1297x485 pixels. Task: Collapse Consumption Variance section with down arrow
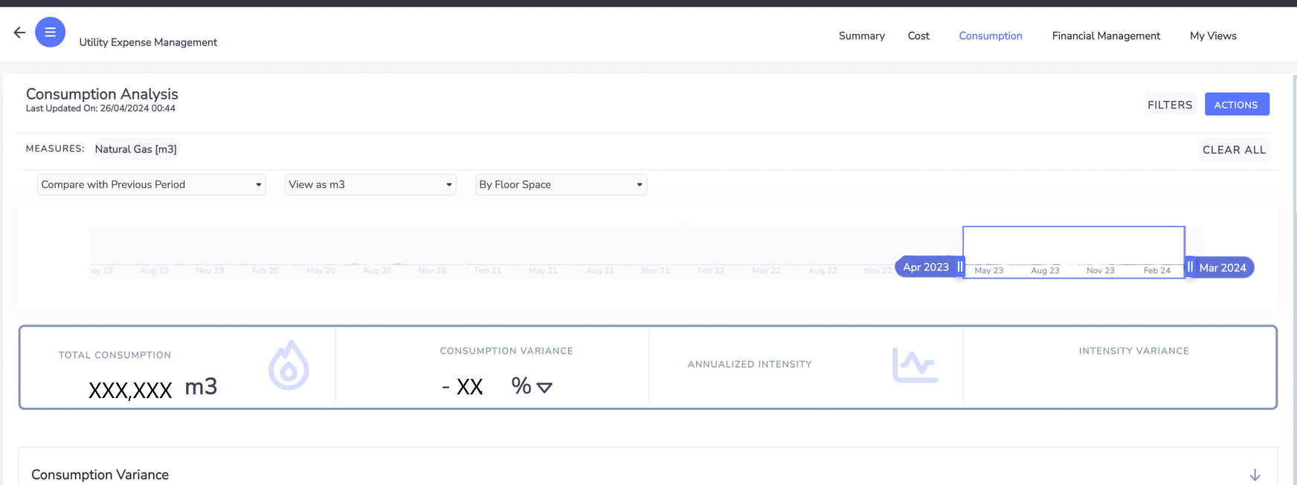(x=1255, y=475)
